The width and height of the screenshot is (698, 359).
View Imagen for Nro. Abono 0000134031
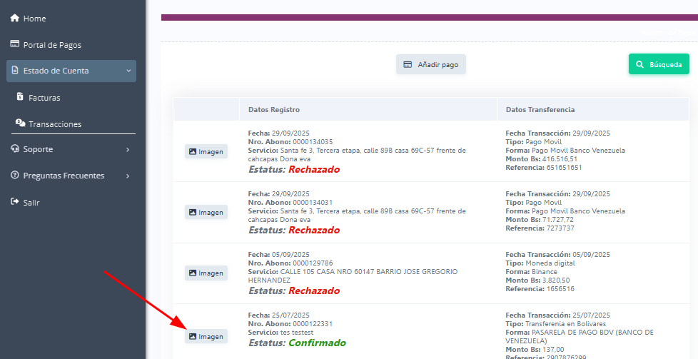(206, 212)
